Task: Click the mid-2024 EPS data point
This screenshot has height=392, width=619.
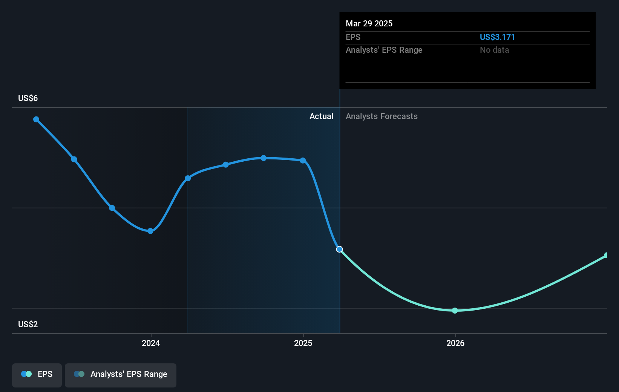Action: 226,165
